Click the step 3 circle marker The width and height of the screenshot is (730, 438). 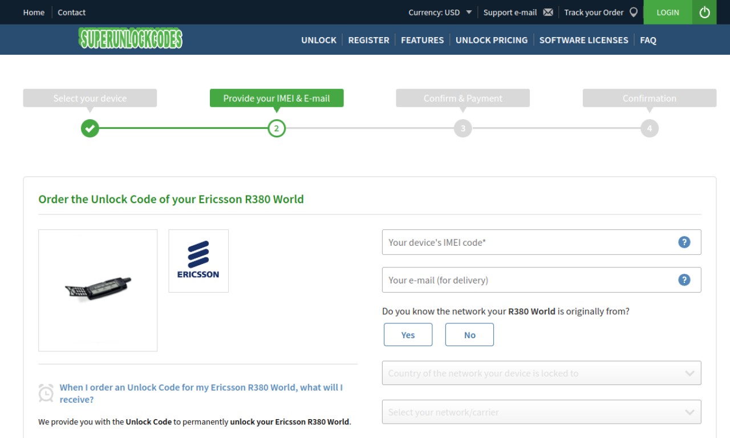(463, 128)
